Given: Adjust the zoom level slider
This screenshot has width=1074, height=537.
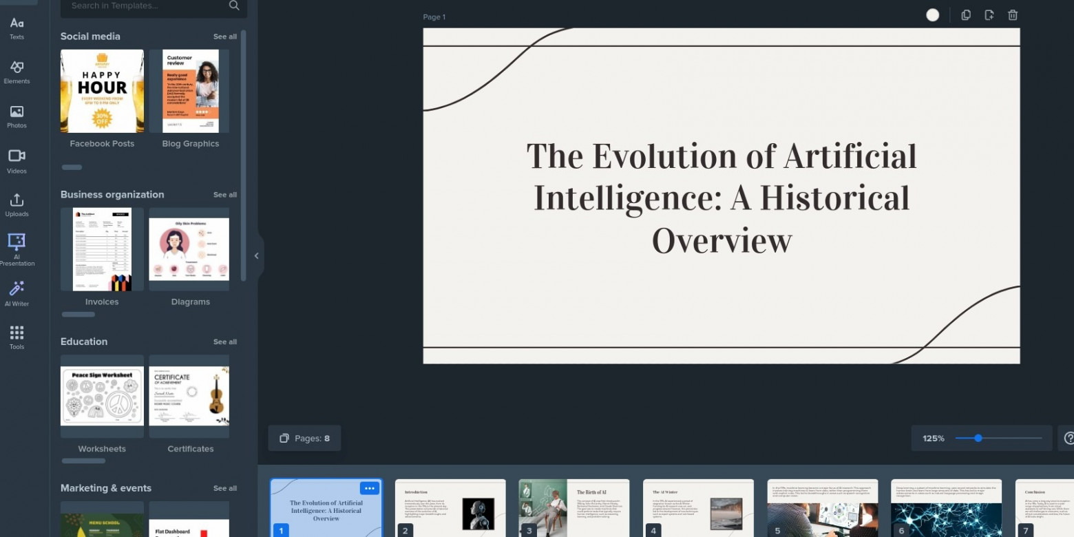Looking at the screenshot, I should pyautogui.click(x=978, y=439).
